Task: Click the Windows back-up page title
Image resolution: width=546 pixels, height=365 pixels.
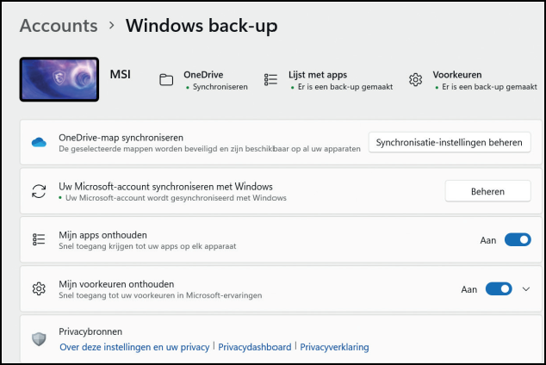Action: point(202,26)
